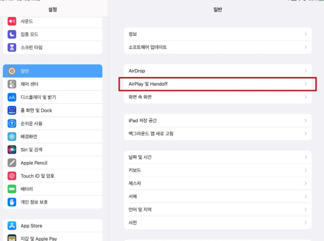Tap chevron on 정보 row
This screenshot has width=324, height=241.
[x=305, y=34]
